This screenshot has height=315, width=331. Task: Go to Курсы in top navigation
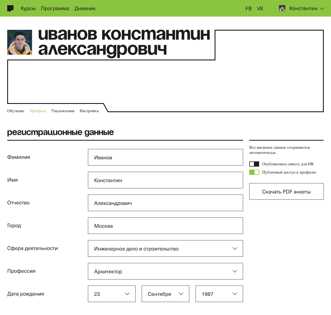tap(28, 9)
